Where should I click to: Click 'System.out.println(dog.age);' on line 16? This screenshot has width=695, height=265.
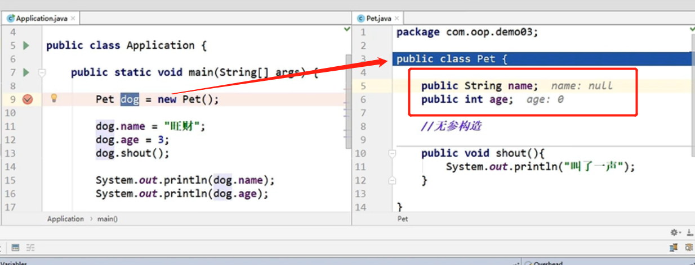pyautogui.click(x=182, y=194)
